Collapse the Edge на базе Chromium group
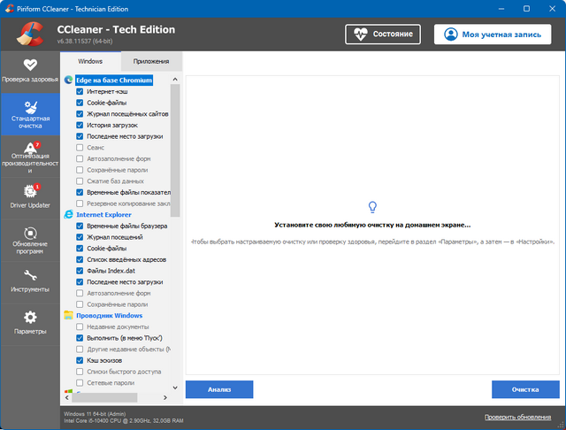This screenshot has width=566, height=430. point(114,80)
